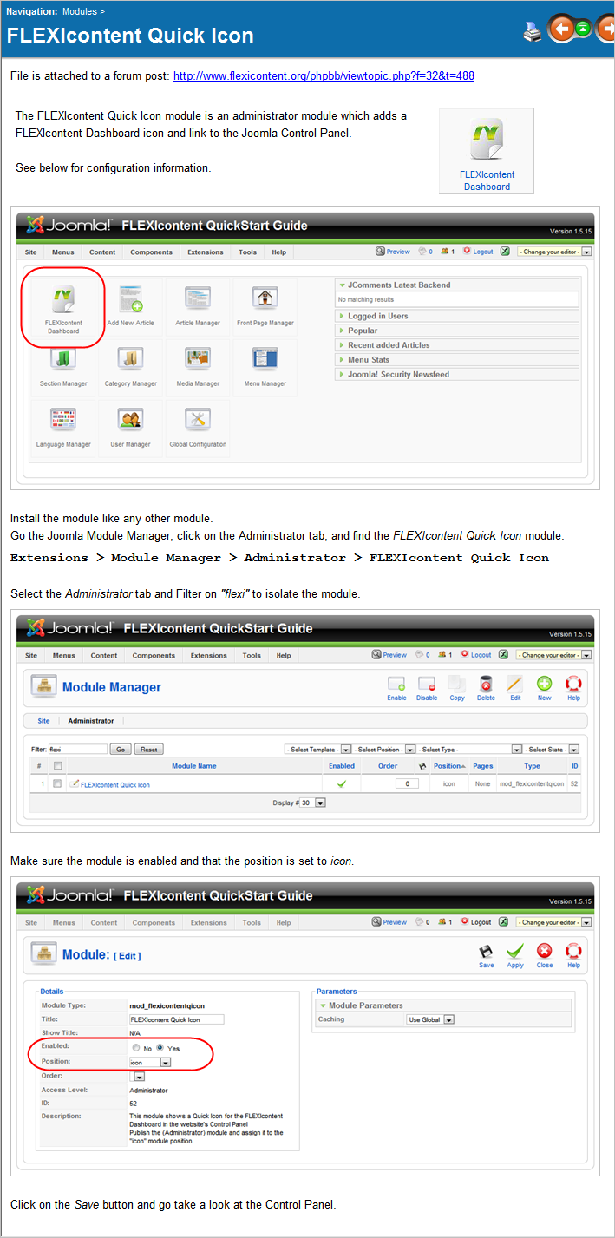The image size is (615, 1238).
Task: Select the No radio button for Enabled
Action: pyautogui.click(x=136, y=1048)
